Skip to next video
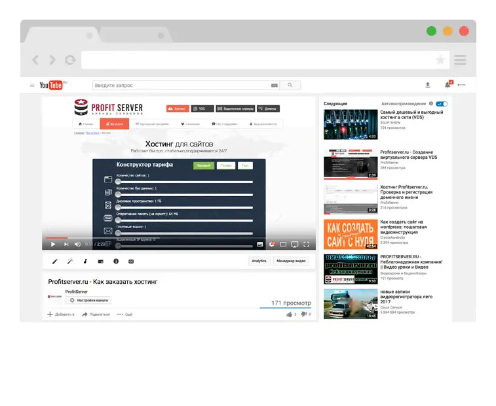 pyautogui.click(x=66, y=244)
